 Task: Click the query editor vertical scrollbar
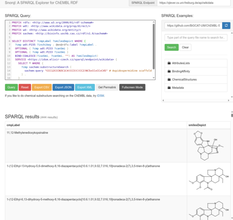pyautogui.click(x=154, y=46)
